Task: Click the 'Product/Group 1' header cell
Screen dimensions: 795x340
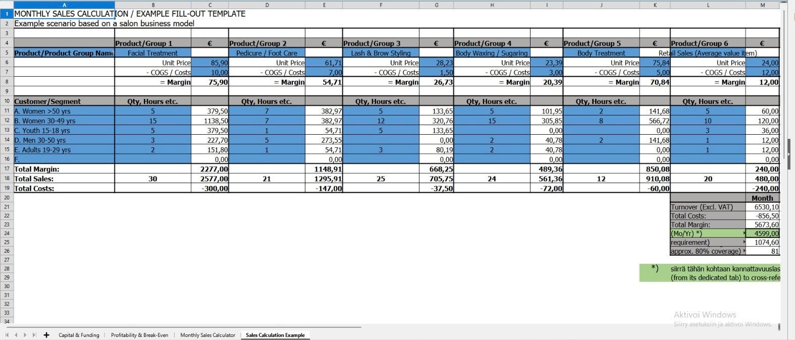Action: [x=153, y=43]
